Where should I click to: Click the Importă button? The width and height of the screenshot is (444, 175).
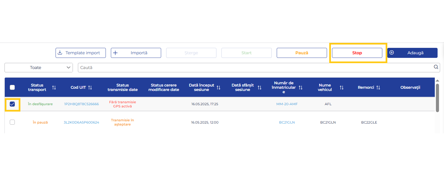(136, 53)
